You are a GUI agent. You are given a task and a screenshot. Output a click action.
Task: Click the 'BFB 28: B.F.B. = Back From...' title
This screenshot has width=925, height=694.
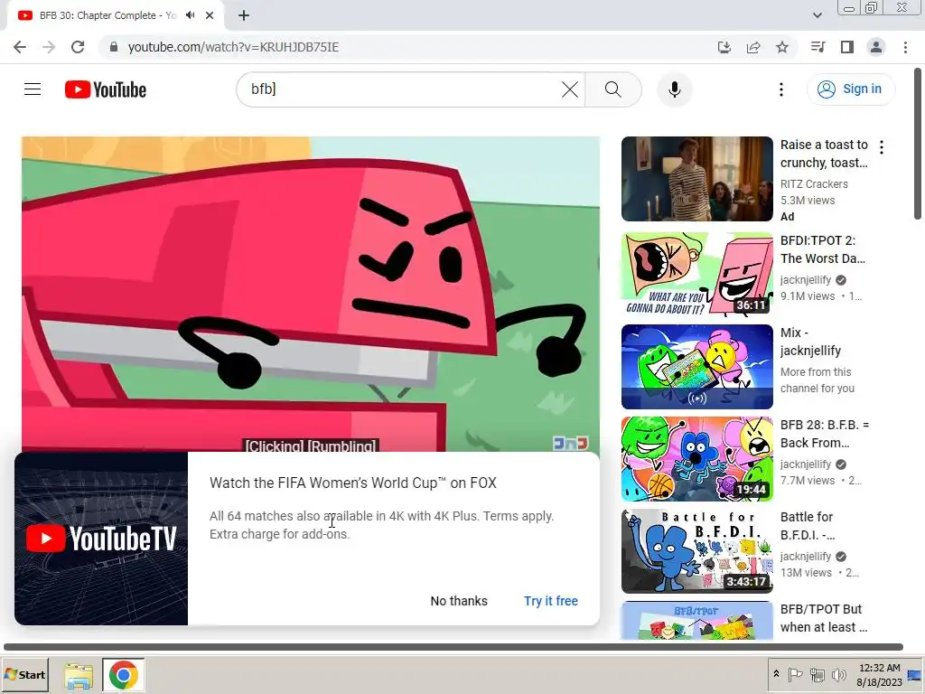824,433
